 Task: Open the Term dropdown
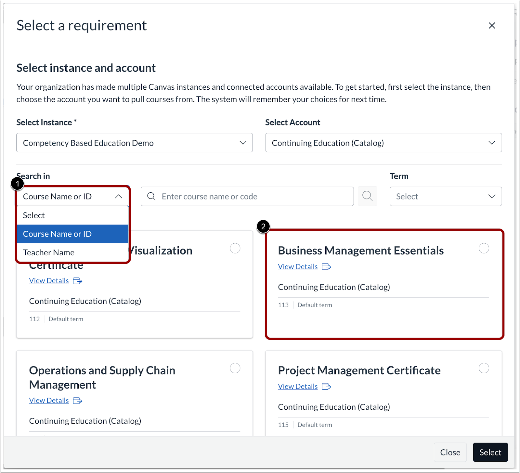point(445,196)
